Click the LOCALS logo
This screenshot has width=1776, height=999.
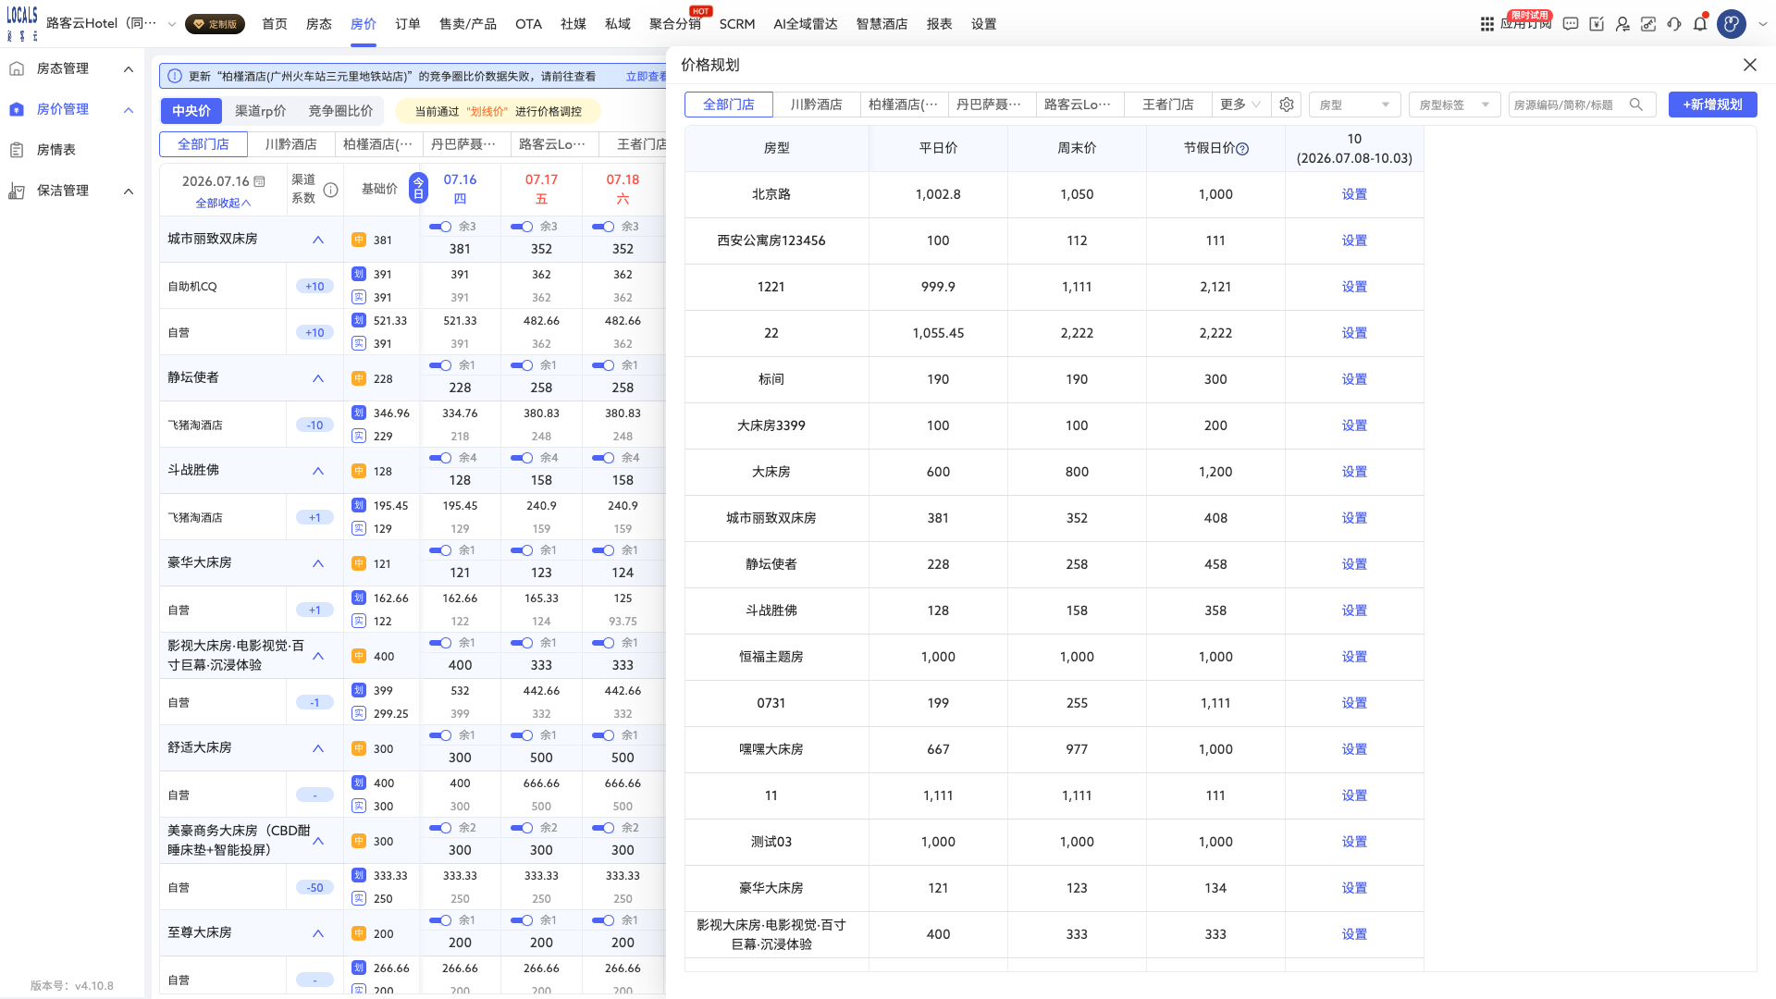tap(22, 23)
